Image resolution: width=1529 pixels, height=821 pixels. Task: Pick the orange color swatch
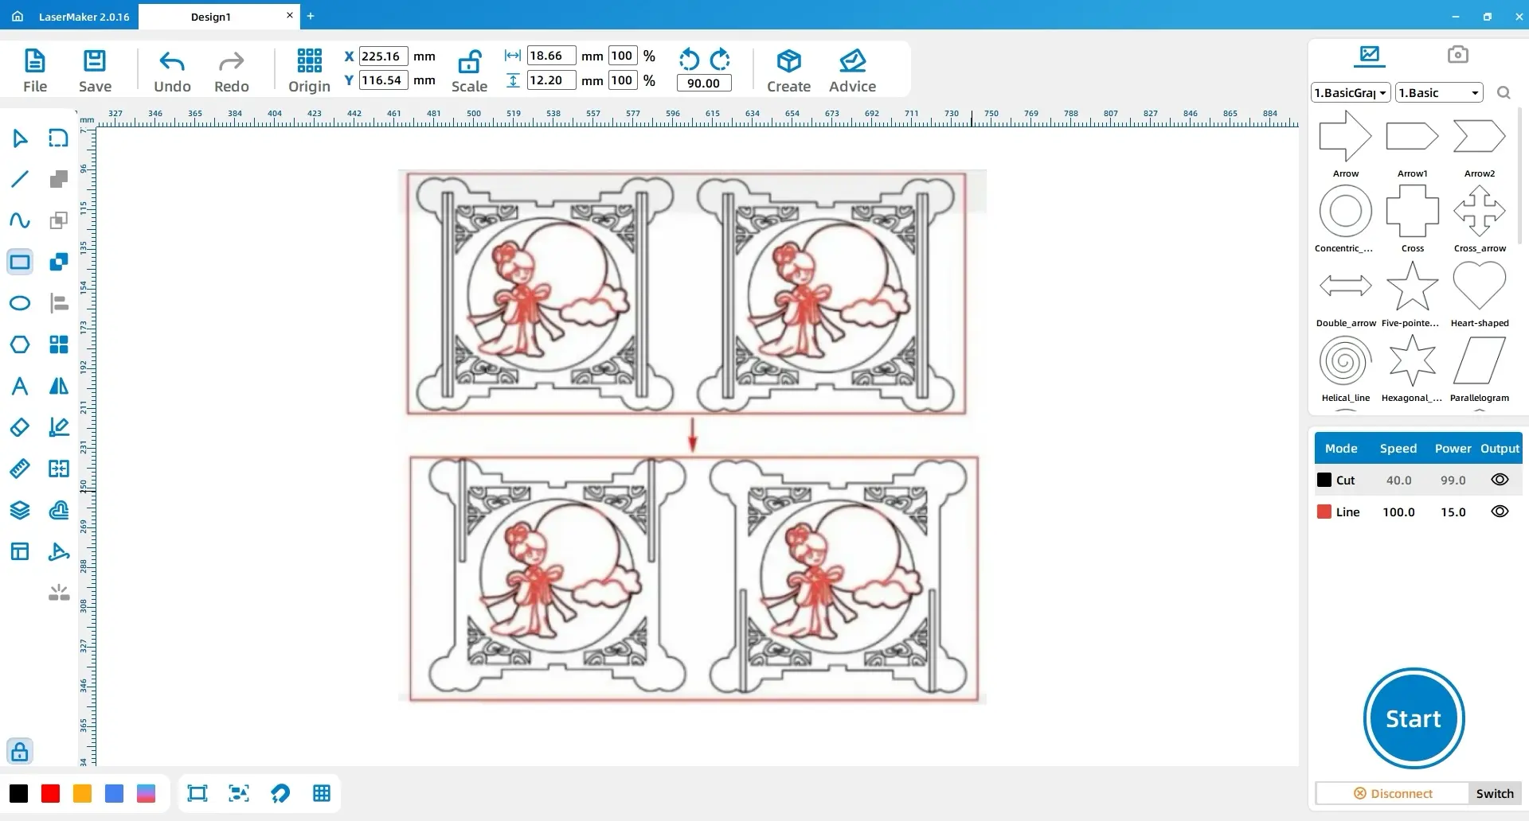tap(82, 793)
